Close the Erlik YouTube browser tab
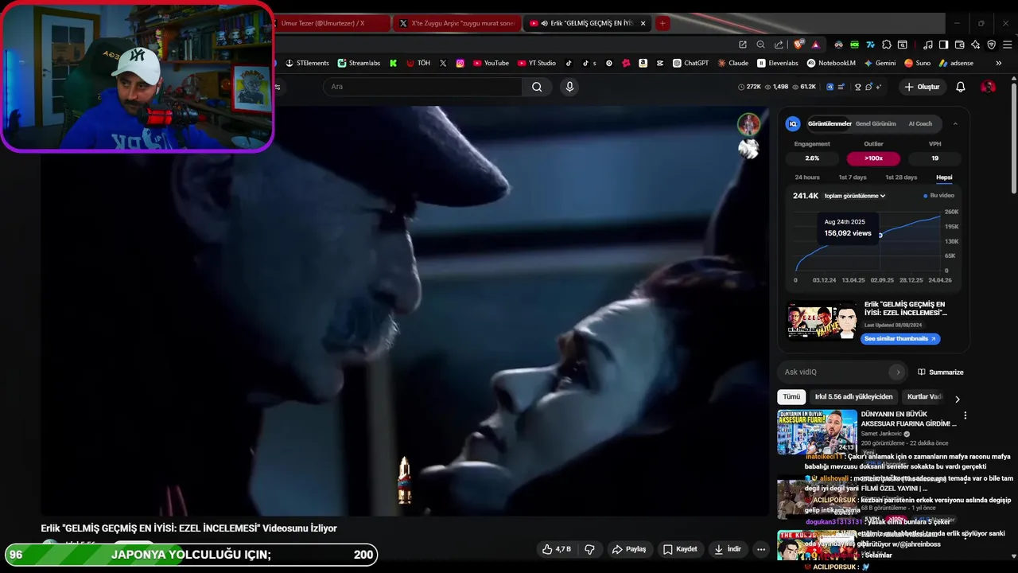Image resolution: width=1018 pixels, height=573 pixels. [643, 23]
